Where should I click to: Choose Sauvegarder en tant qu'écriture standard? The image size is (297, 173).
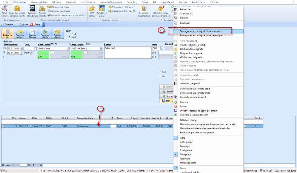coord(208,31)
